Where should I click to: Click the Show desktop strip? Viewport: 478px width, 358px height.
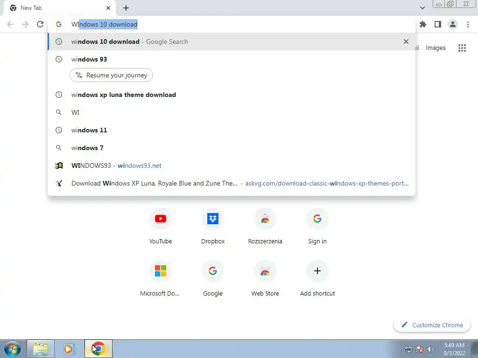[x=474, y=349]
